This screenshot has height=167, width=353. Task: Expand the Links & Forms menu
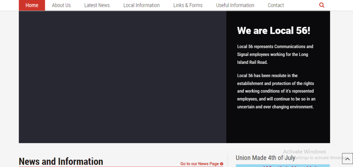click(x=188, y=5)
